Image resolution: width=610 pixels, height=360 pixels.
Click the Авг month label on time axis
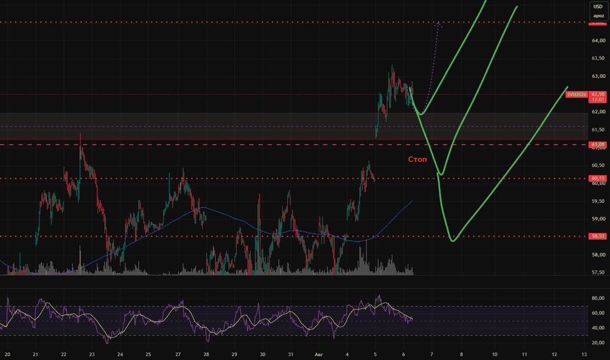(319, 355)
